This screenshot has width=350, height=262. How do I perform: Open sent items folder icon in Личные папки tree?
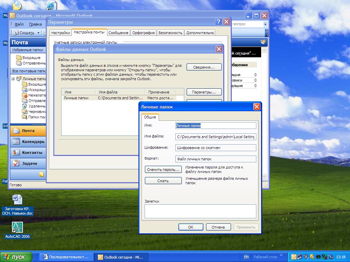25,101
